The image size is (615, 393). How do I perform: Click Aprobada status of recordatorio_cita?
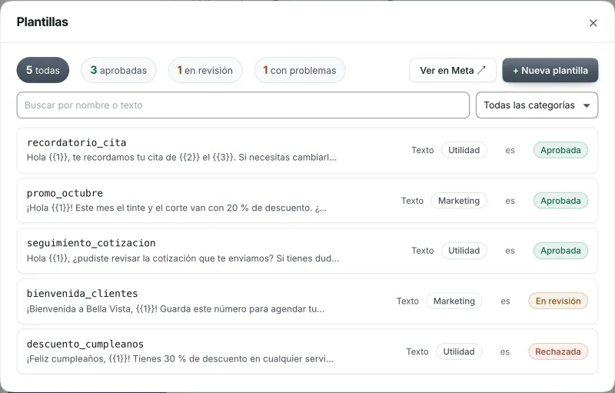click(x=560, y=150)
